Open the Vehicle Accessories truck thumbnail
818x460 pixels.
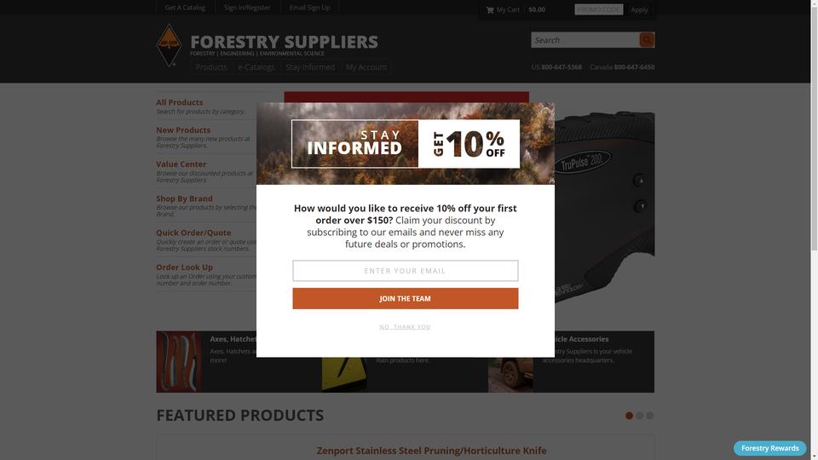click(510, 375)
